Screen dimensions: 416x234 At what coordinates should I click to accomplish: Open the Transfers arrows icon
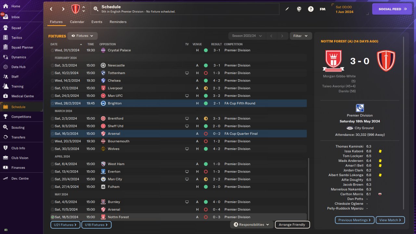tap(6, 137)
